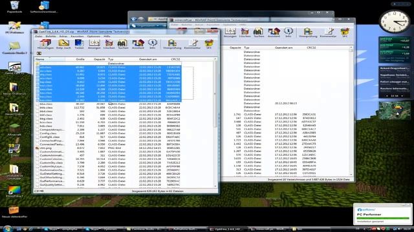414x232 pixels.
Task: Sort by CRC32 column in OptiFine window
Action: pos(173,59)
